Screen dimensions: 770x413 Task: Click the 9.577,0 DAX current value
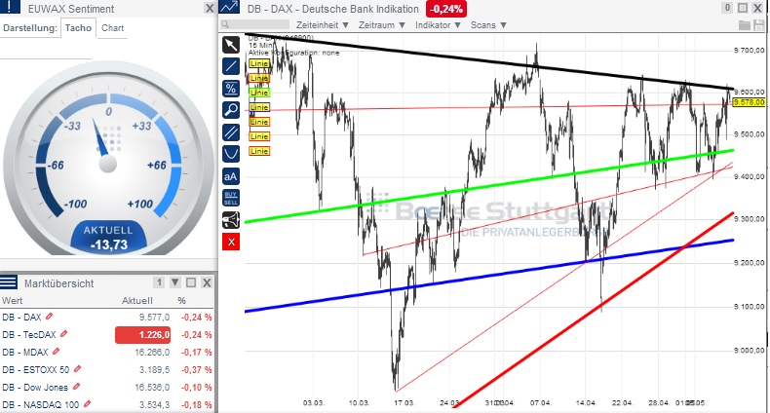click(x=154, y=318)
